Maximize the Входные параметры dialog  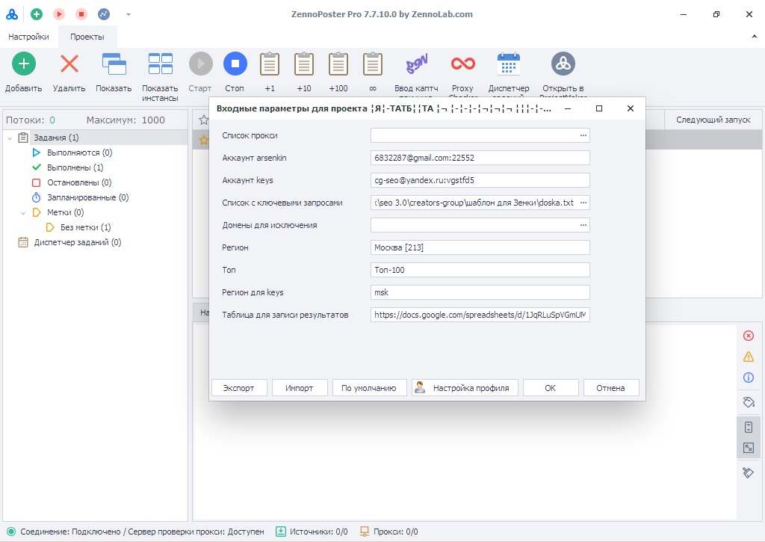599,108
